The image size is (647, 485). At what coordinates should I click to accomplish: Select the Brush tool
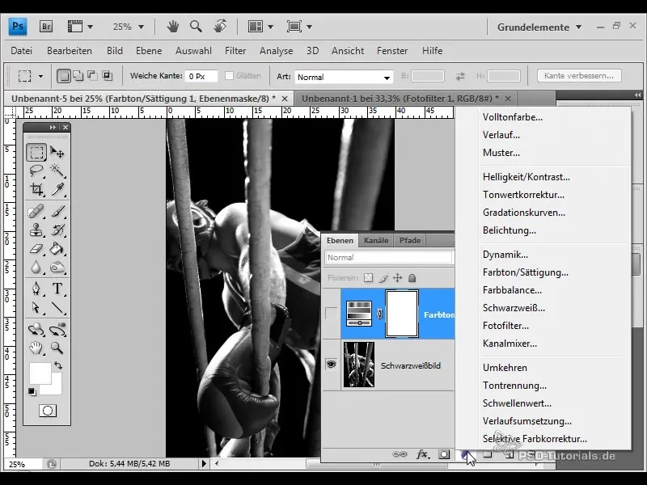57,212
